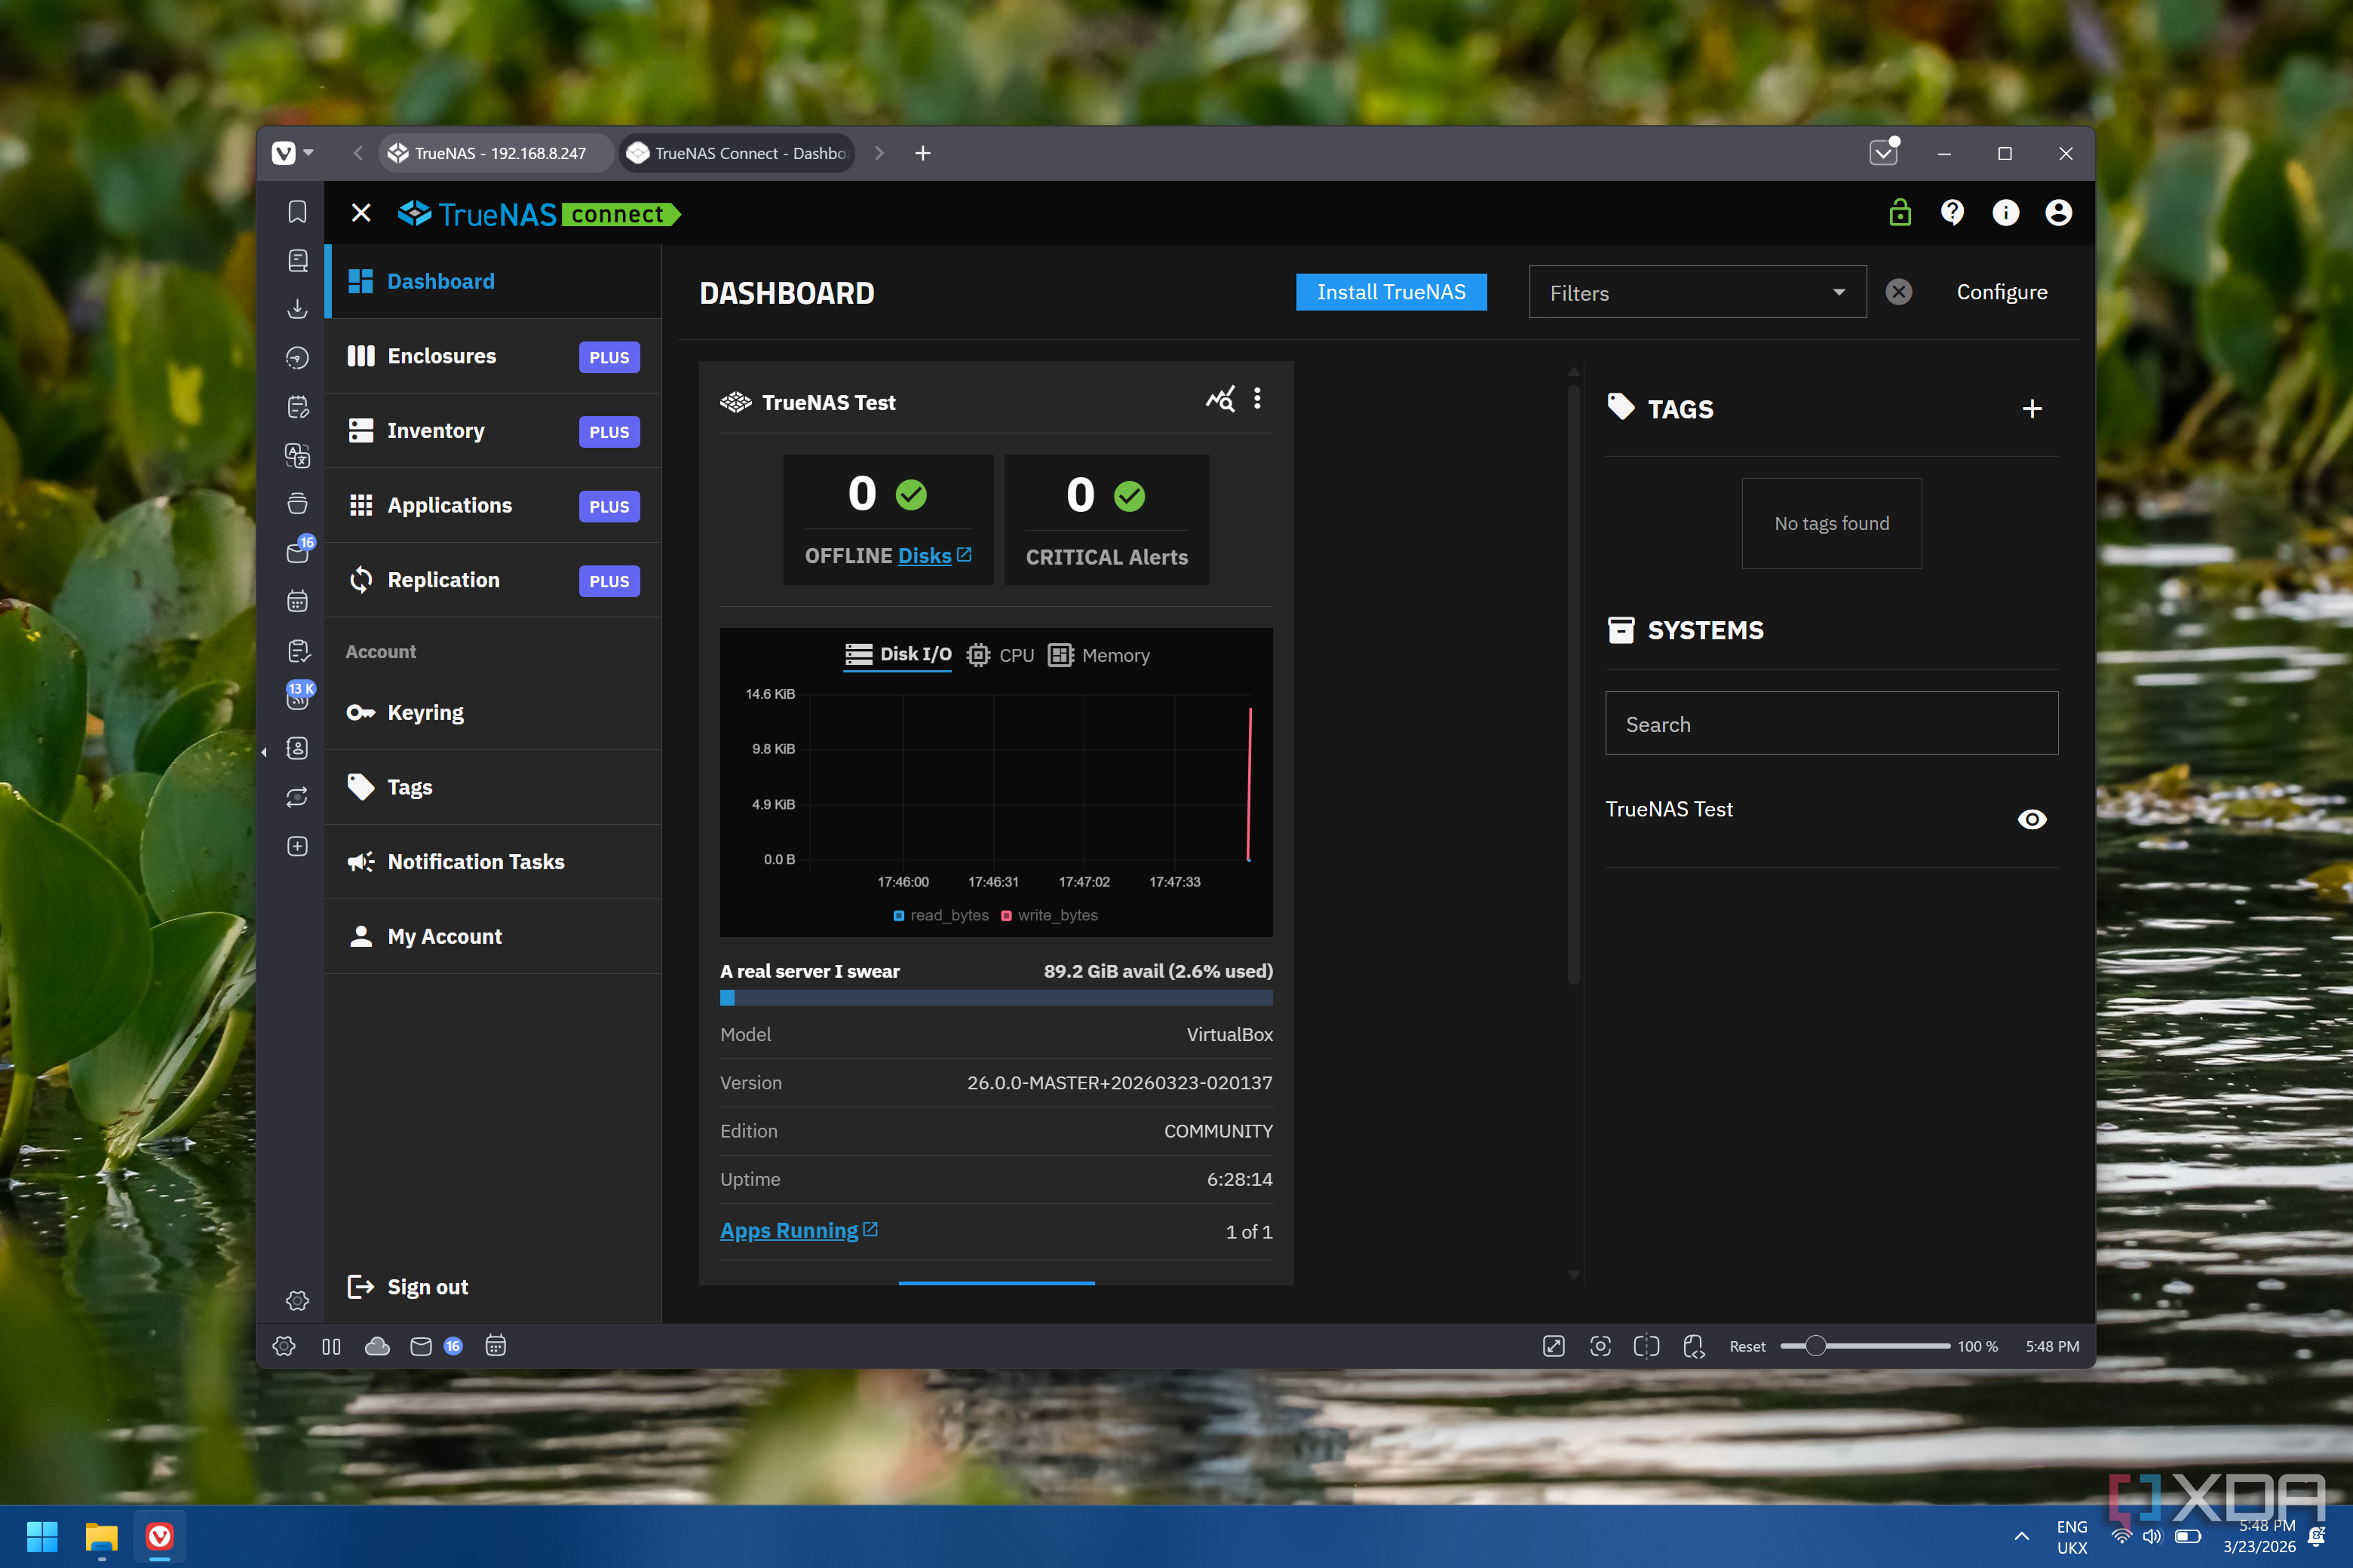Click the Install TrueNAS button
This screenshot has width=2353, height=1568.
coord(1391,292)
